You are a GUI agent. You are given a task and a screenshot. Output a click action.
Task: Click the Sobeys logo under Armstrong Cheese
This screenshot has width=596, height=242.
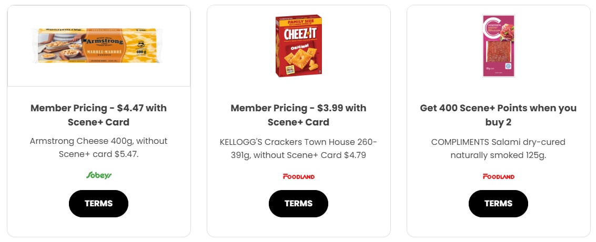(99, 175)
